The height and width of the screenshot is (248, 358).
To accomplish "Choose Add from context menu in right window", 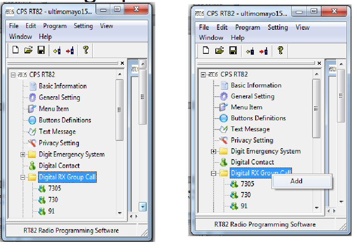I will click(x=302, y=181).
